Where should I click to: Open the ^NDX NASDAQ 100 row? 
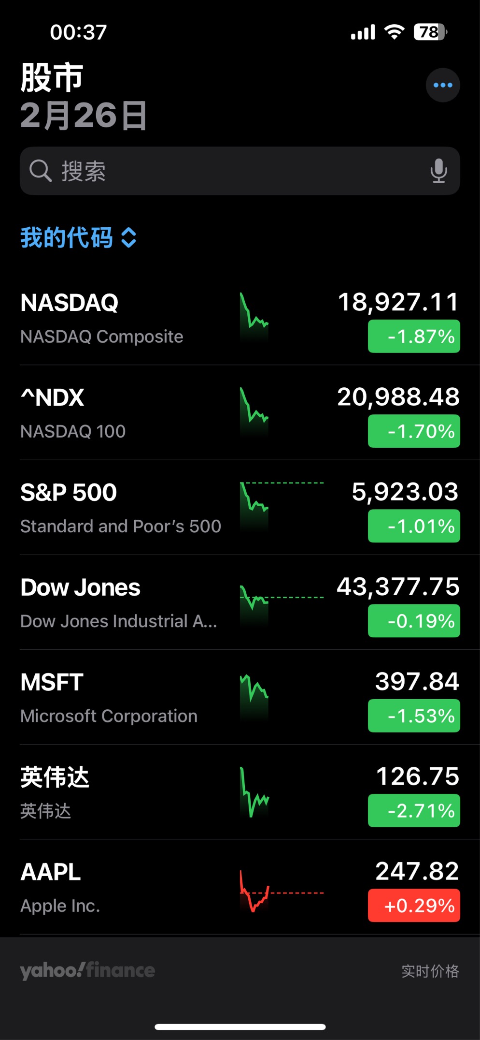pyautogui.click(x=121, y=412)
